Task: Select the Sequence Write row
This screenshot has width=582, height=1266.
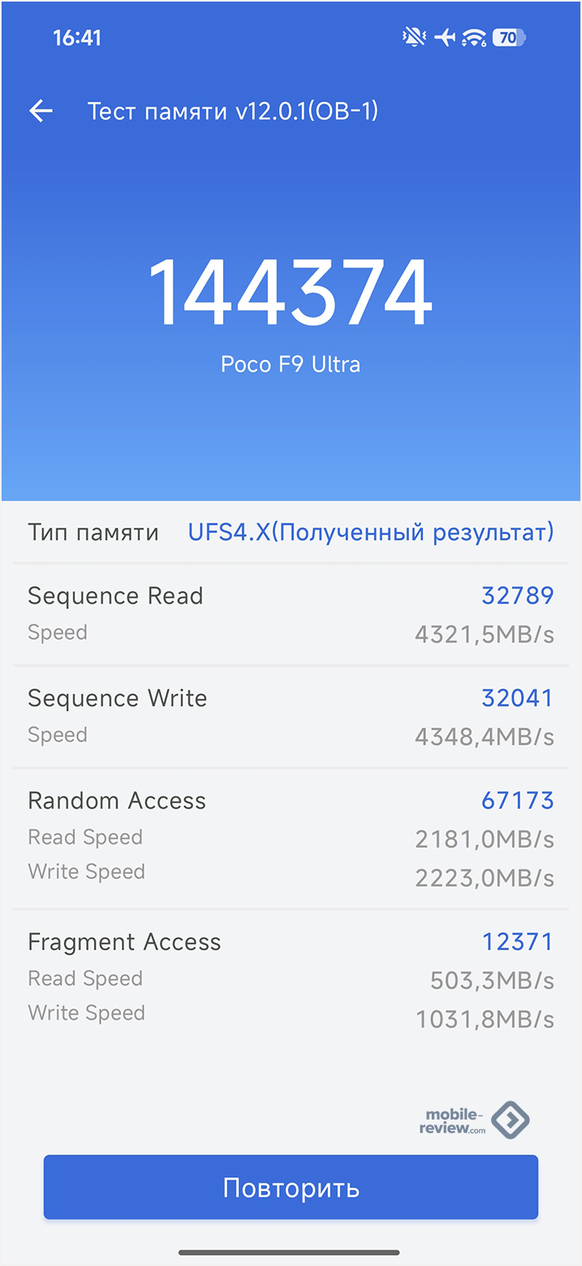Action: tap(291, 717)
